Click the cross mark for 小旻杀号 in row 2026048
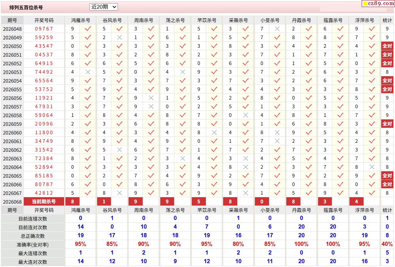Viewport: 395px width, 267px height. 277,28
